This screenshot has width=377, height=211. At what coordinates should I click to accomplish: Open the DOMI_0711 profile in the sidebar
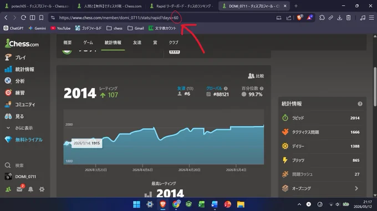point(20,177)
